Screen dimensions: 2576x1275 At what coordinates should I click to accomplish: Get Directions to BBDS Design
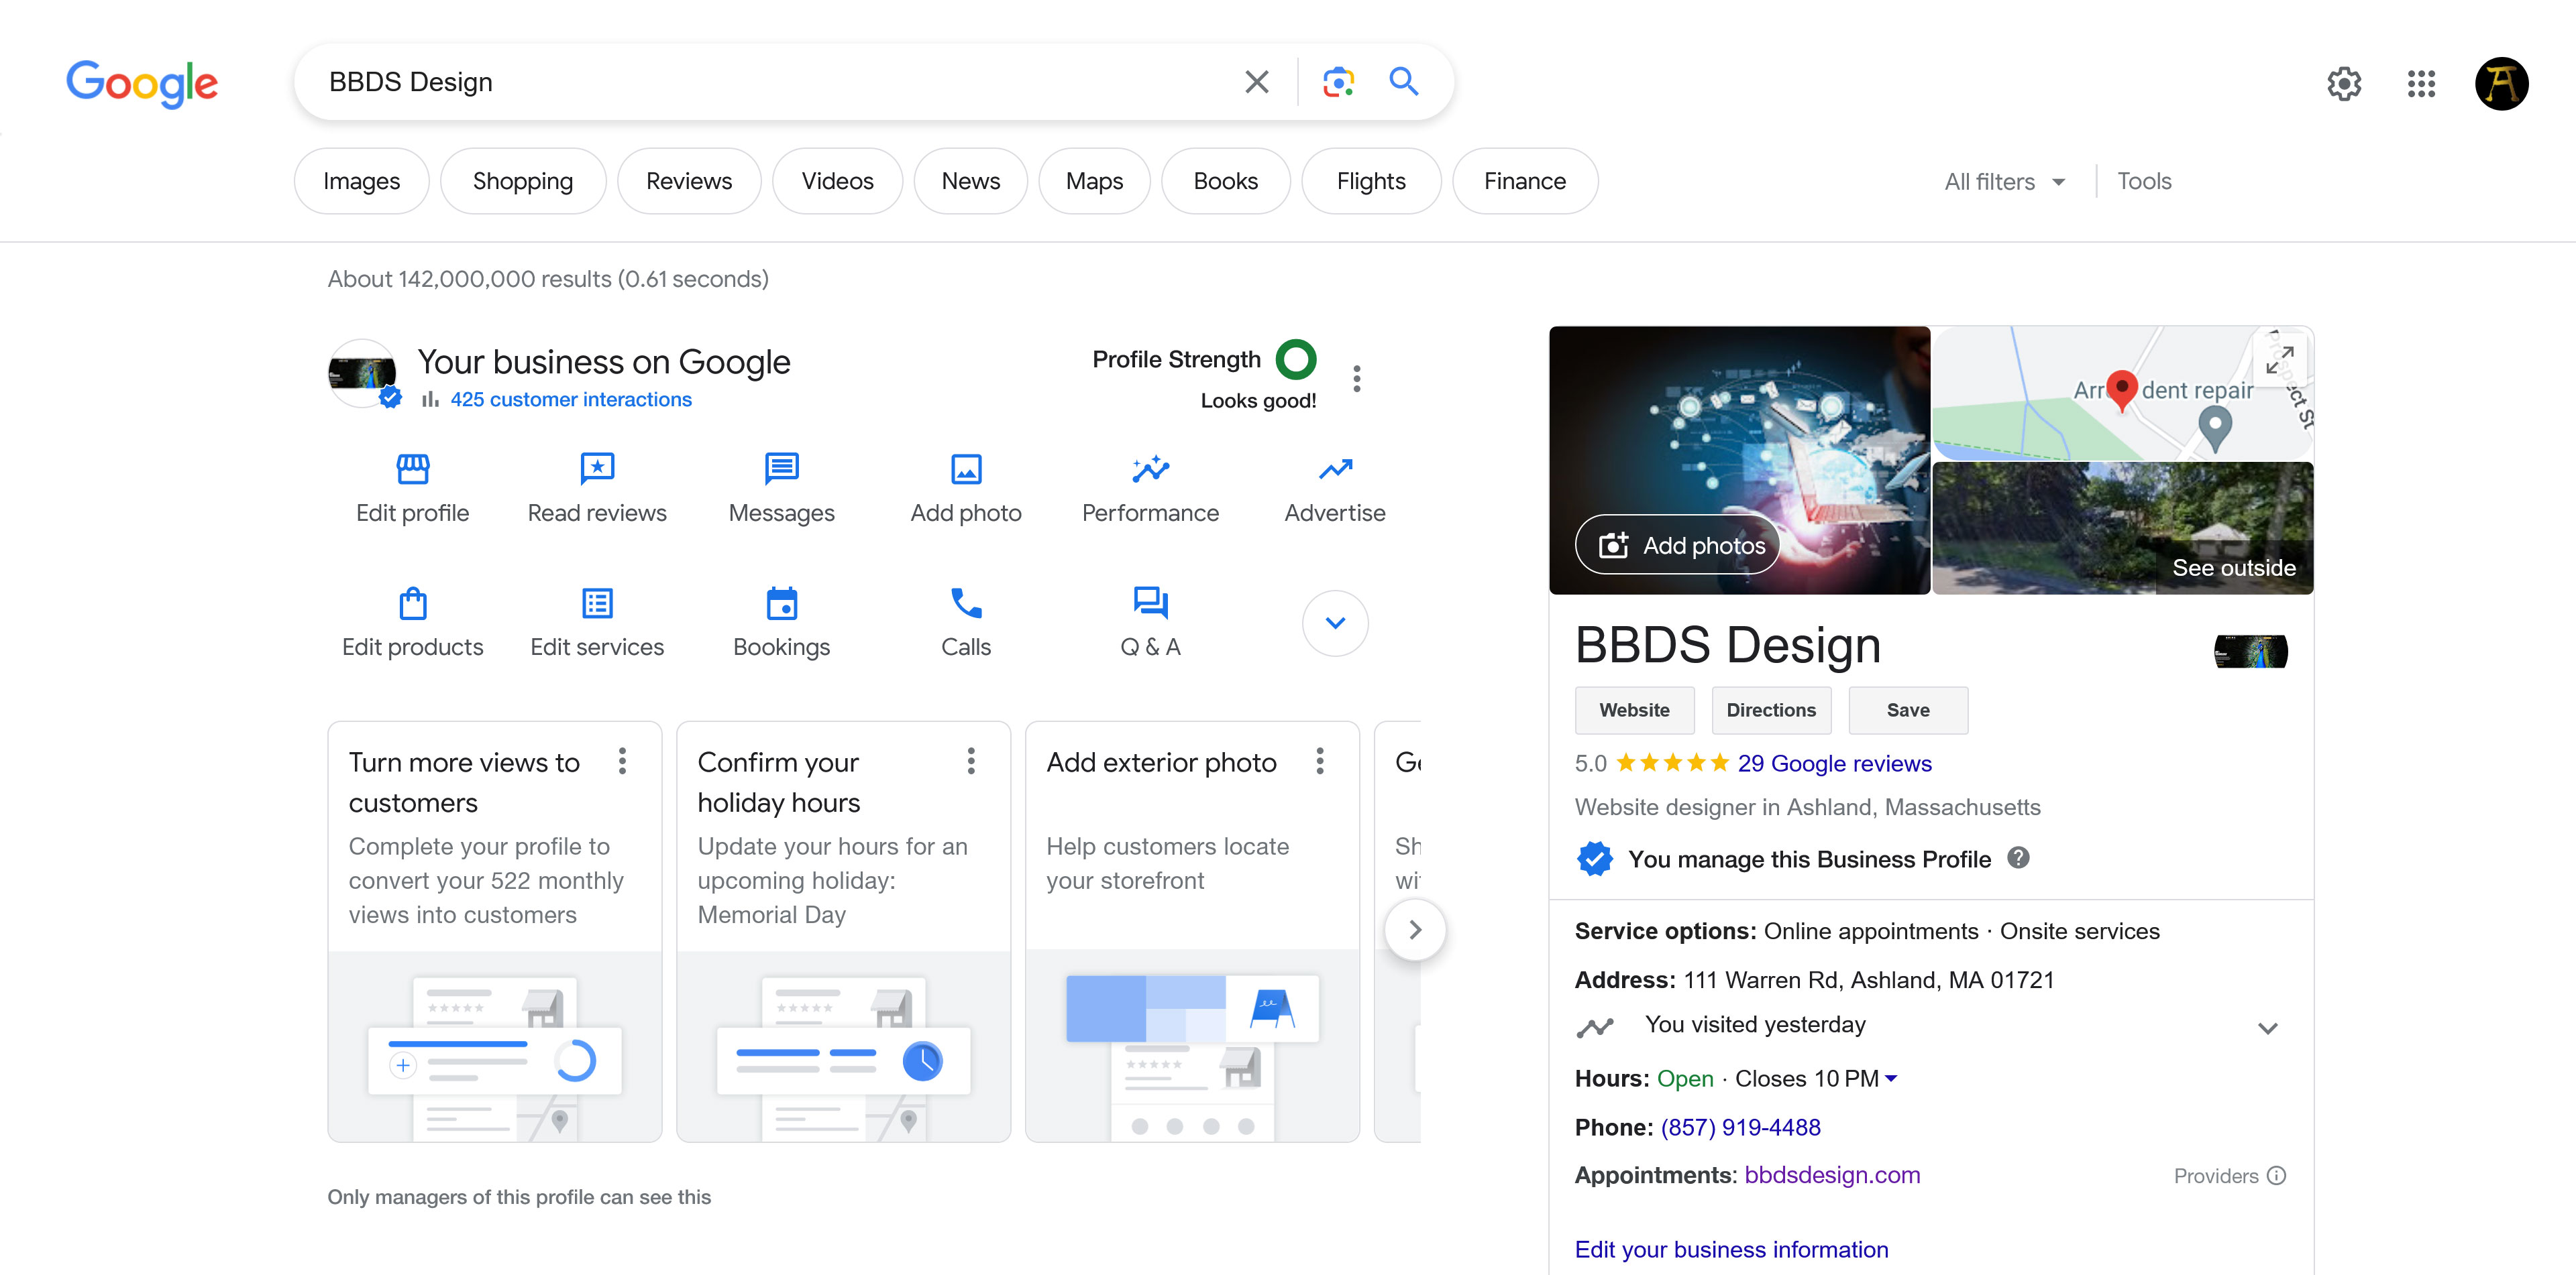click(1771, 711)
